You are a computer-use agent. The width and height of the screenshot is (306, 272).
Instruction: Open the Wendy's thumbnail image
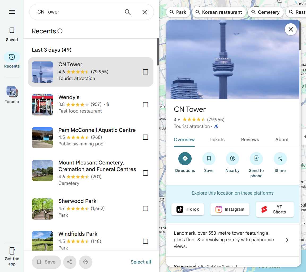click(42, 105)
